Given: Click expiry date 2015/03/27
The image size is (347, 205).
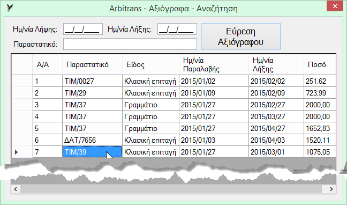Looking at the screenshot, I should pos(276,116).
